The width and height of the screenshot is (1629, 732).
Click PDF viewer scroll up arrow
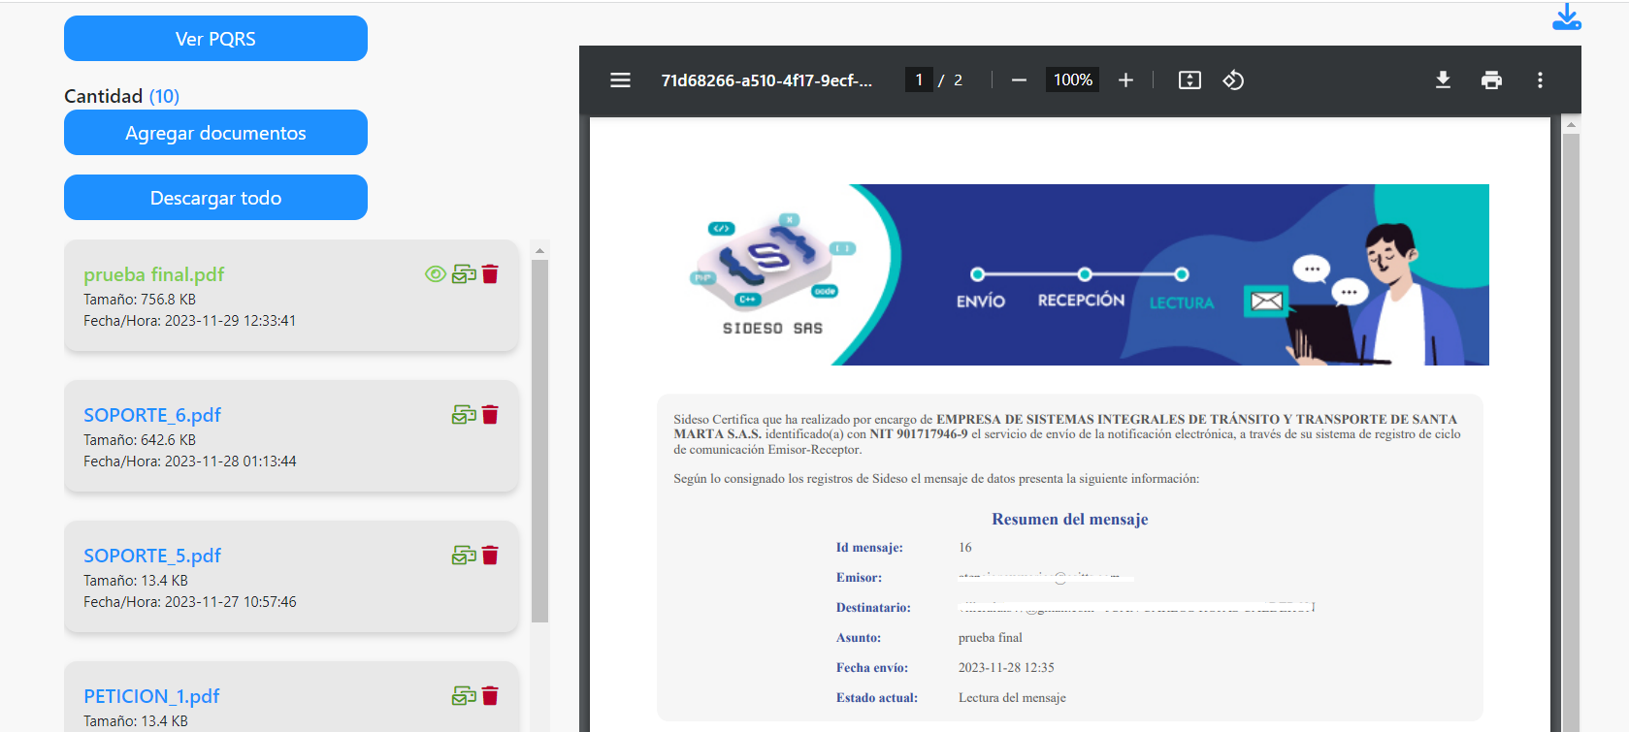pyautogui.click(x=1572, y=124)
